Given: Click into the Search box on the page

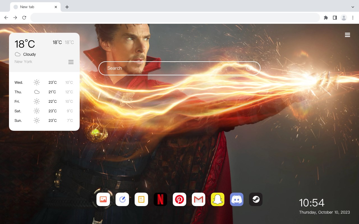Looking at the screenshot, I should pyautogui.click(x=179, y=68).
